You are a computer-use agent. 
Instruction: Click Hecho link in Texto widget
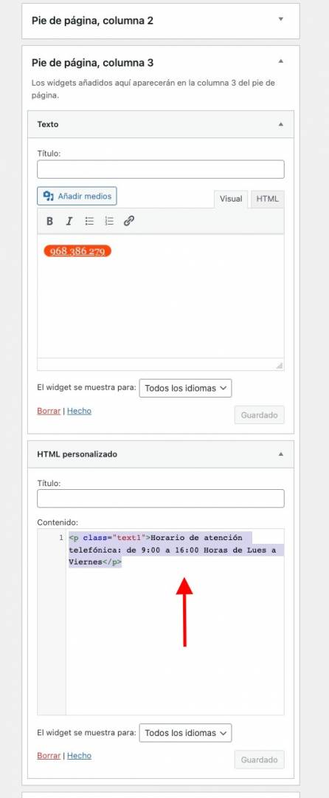pyautogui.click(x=79, y=411)
